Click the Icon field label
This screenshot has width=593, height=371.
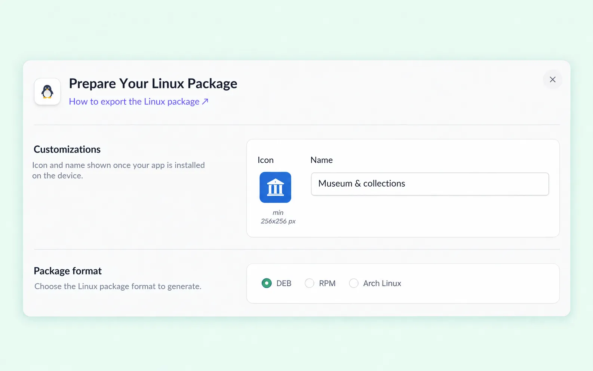pyautogui.click(x=265, y=160)
